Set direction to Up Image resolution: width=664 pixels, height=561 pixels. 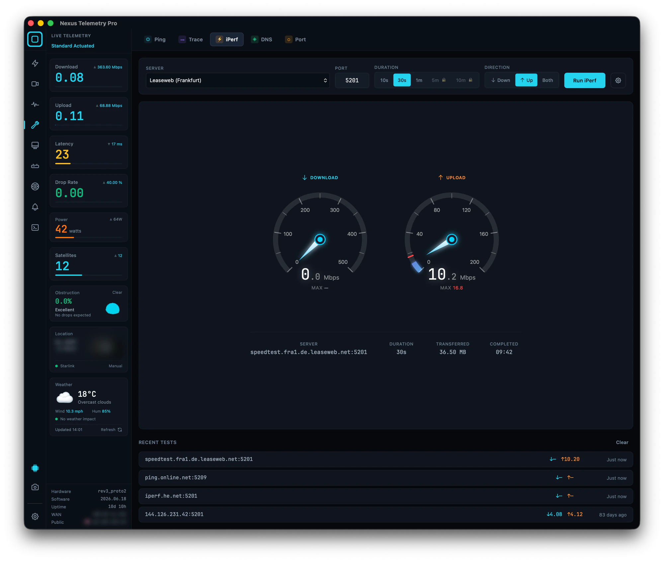[x=526, y=80]
